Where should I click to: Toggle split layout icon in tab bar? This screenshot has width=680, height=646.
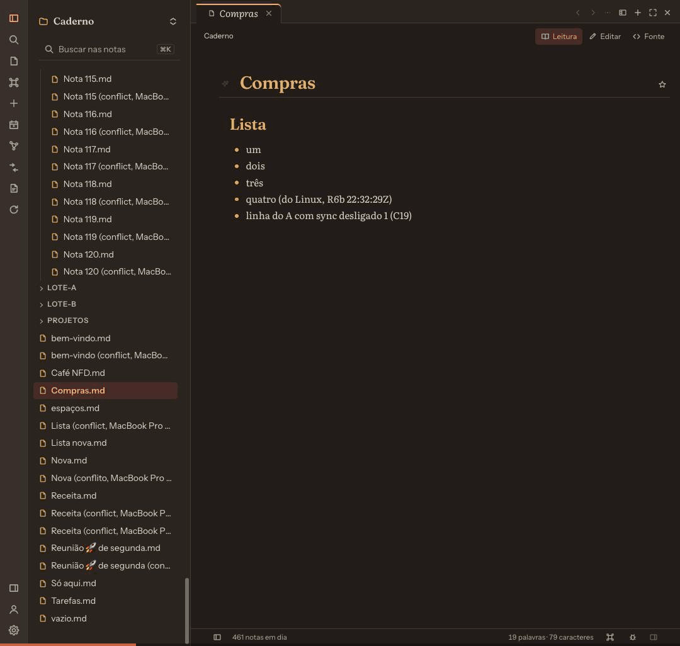click(x=622, y=13)
